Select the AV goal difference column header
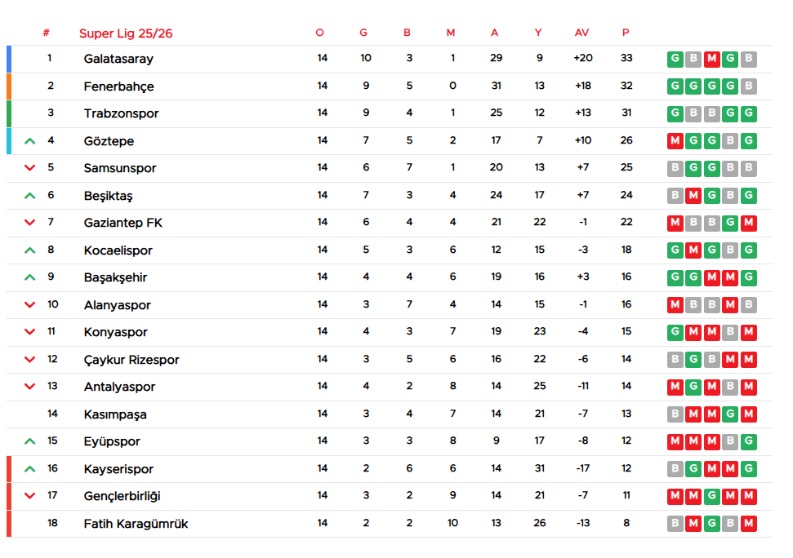This screenshot has height=558, width=793. pyautogui.click(x=581, y=33)
